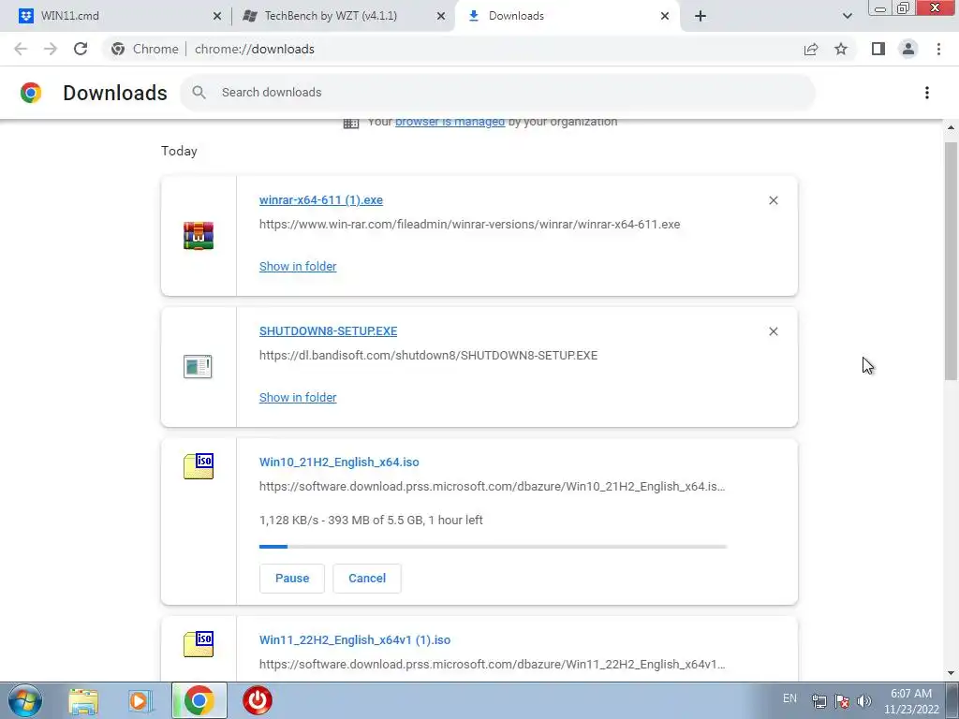Viewport: 959px width, 719px height.
Task: Open the Downloads page three-dot menu
Action: (927, 93)
